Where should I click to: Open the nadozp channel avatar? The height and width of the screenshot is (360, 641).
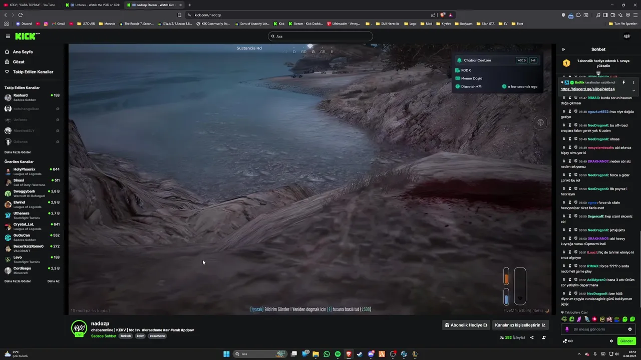(x=79, y=328)
